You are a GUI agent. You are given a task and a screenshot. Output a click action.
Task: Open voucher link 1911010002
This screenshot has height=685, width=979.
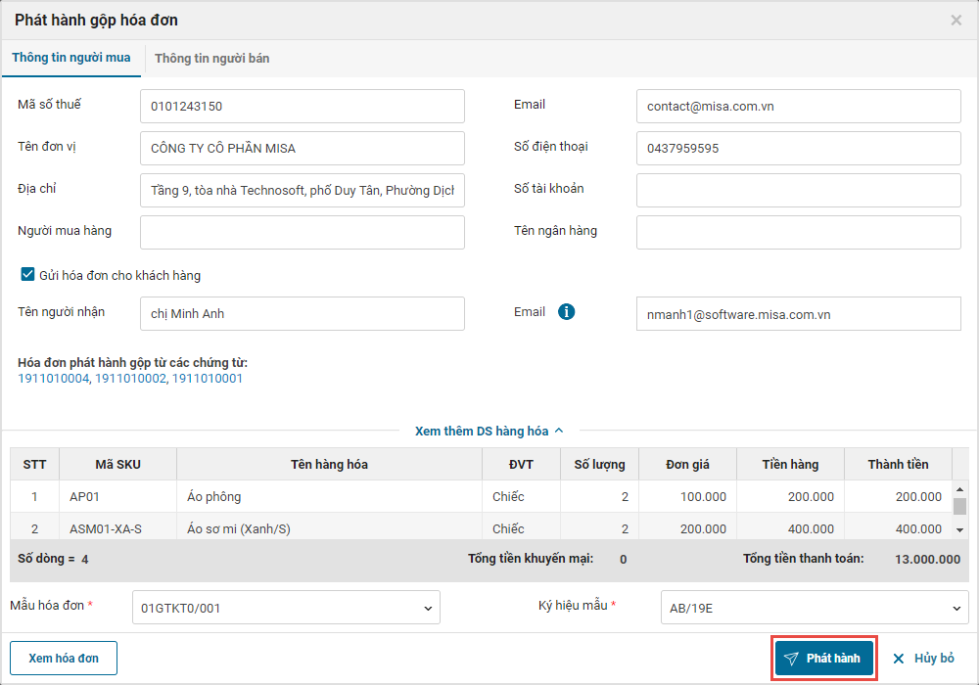coord(129,379)
